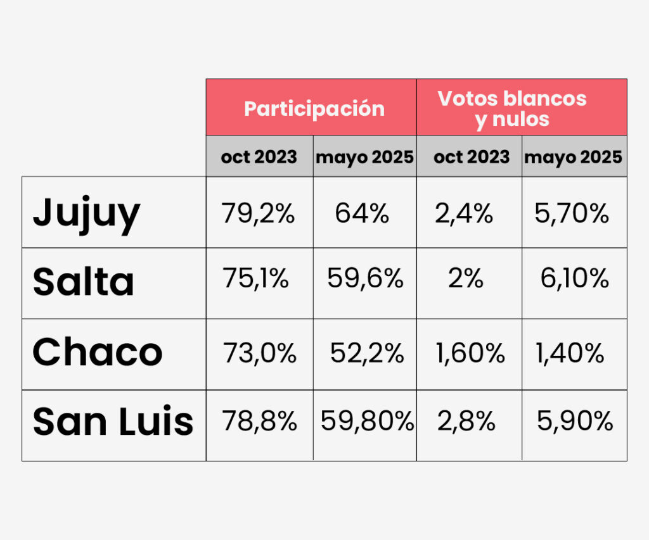Select the 59,80% cell for San Luis
The width and height of the screenshot is (649, 540).
tap(367, 421)
